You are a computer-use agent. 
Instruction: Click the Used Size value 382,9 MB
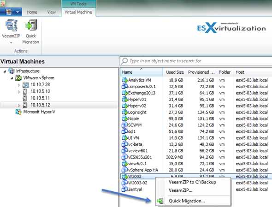point(175,157)
